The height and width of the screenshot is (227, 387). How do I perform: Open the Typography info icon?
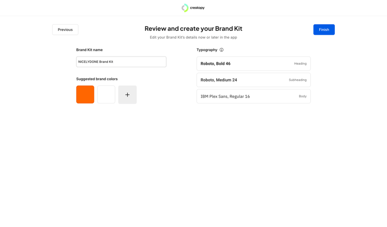(x=222, y=50)
